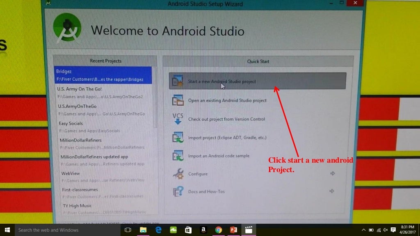Expand the Configure submenu arrow
The image size is (420, 236).
point(332,173)
